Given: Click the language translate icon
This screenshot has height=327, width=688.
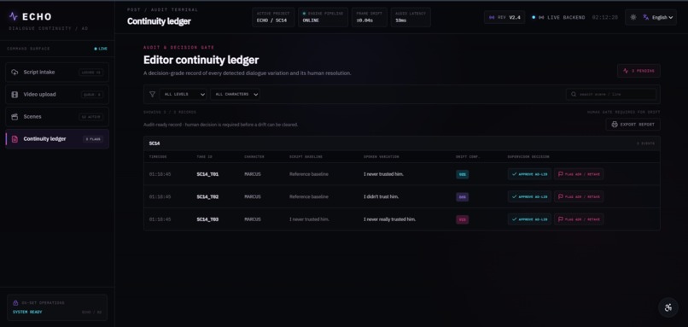Looking at the screenshot, I should tap(646, 17).
